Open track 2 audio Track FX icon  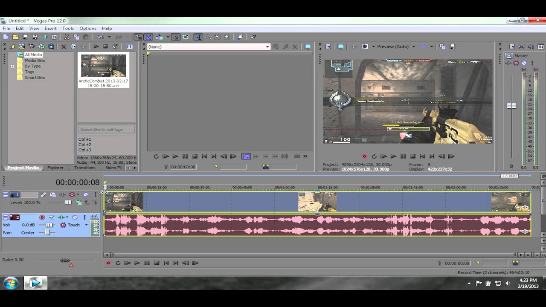click(61, 217)
